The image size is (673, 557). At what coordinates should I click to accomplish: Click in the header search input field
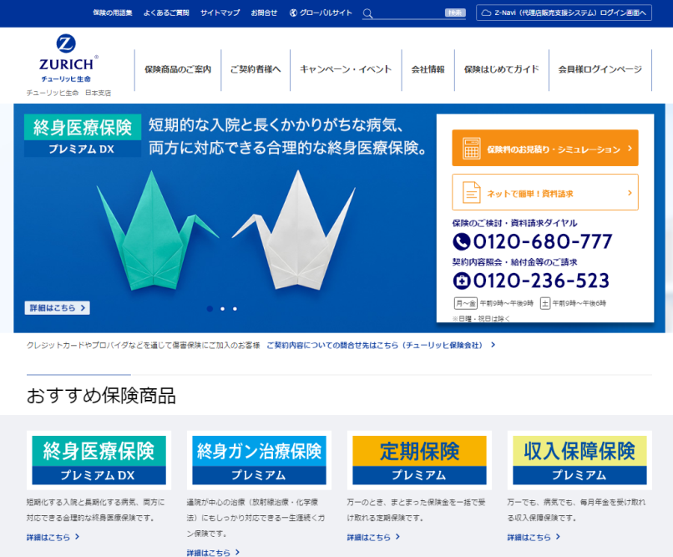(409, 13)
